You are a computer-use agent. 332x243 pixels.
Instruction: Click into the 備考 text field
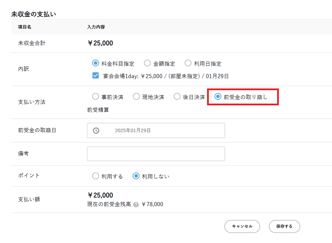pyautogui.click(x=156, y=154)
